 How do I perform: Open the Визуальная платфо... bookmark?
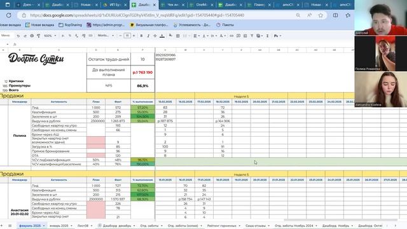pyautogui.click(x=149, y=25)
